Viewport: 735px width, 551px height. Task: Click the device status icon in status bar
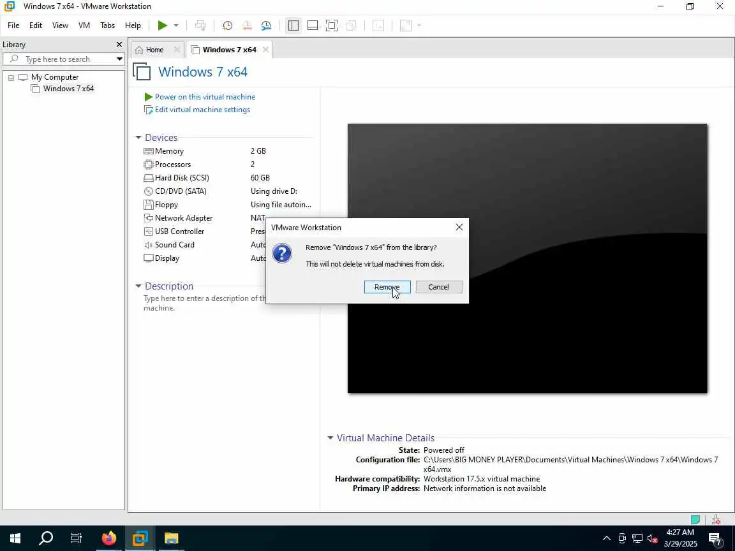coord(716,519)
